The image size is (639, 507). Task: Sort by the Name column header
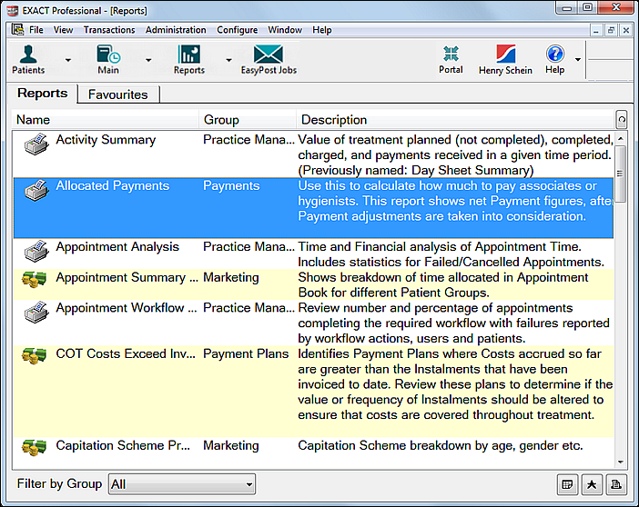[x=106, y=120]
